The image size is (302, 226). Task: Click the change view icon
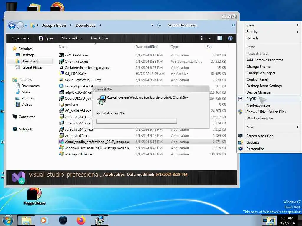[x=203, y=38]
